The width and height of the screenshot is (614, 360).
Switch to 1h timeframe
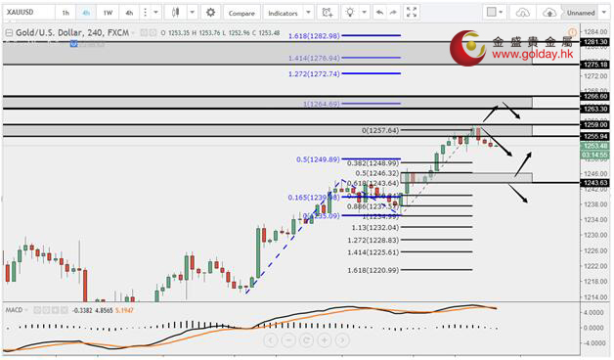coord(66,13)
